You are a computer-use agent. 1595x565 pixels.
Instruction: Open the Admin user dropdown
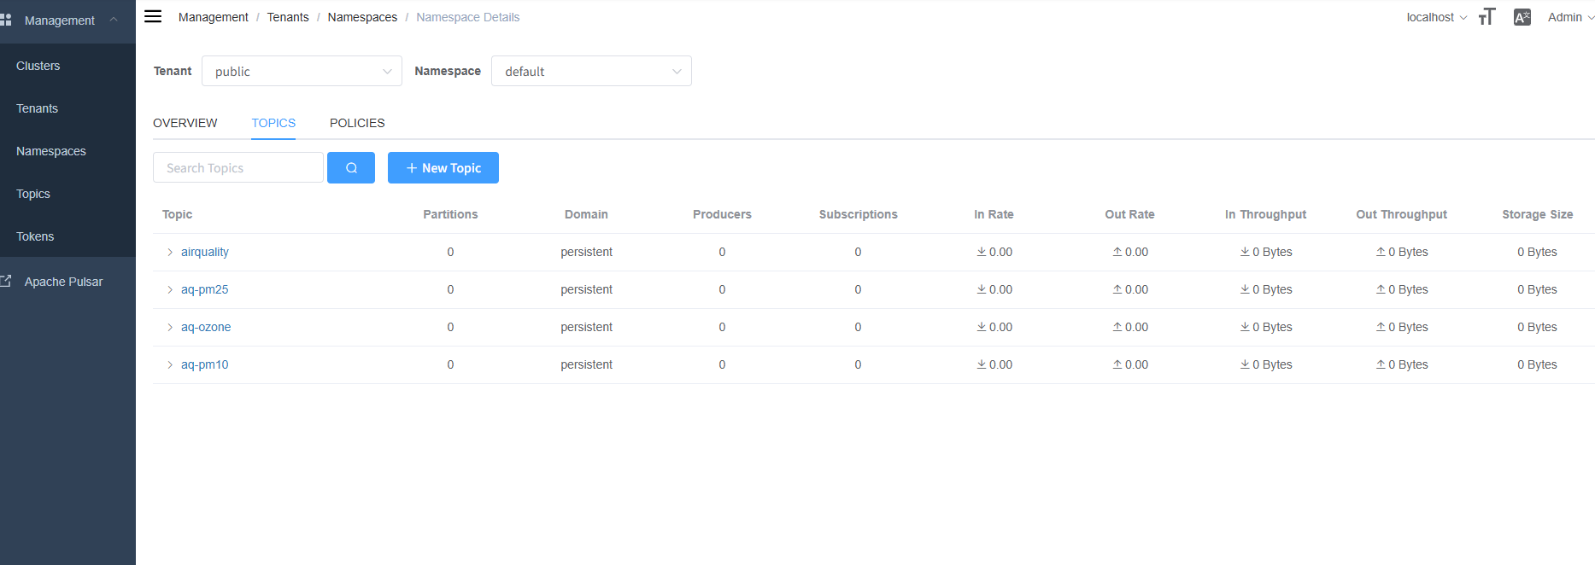coord(1570,17)
